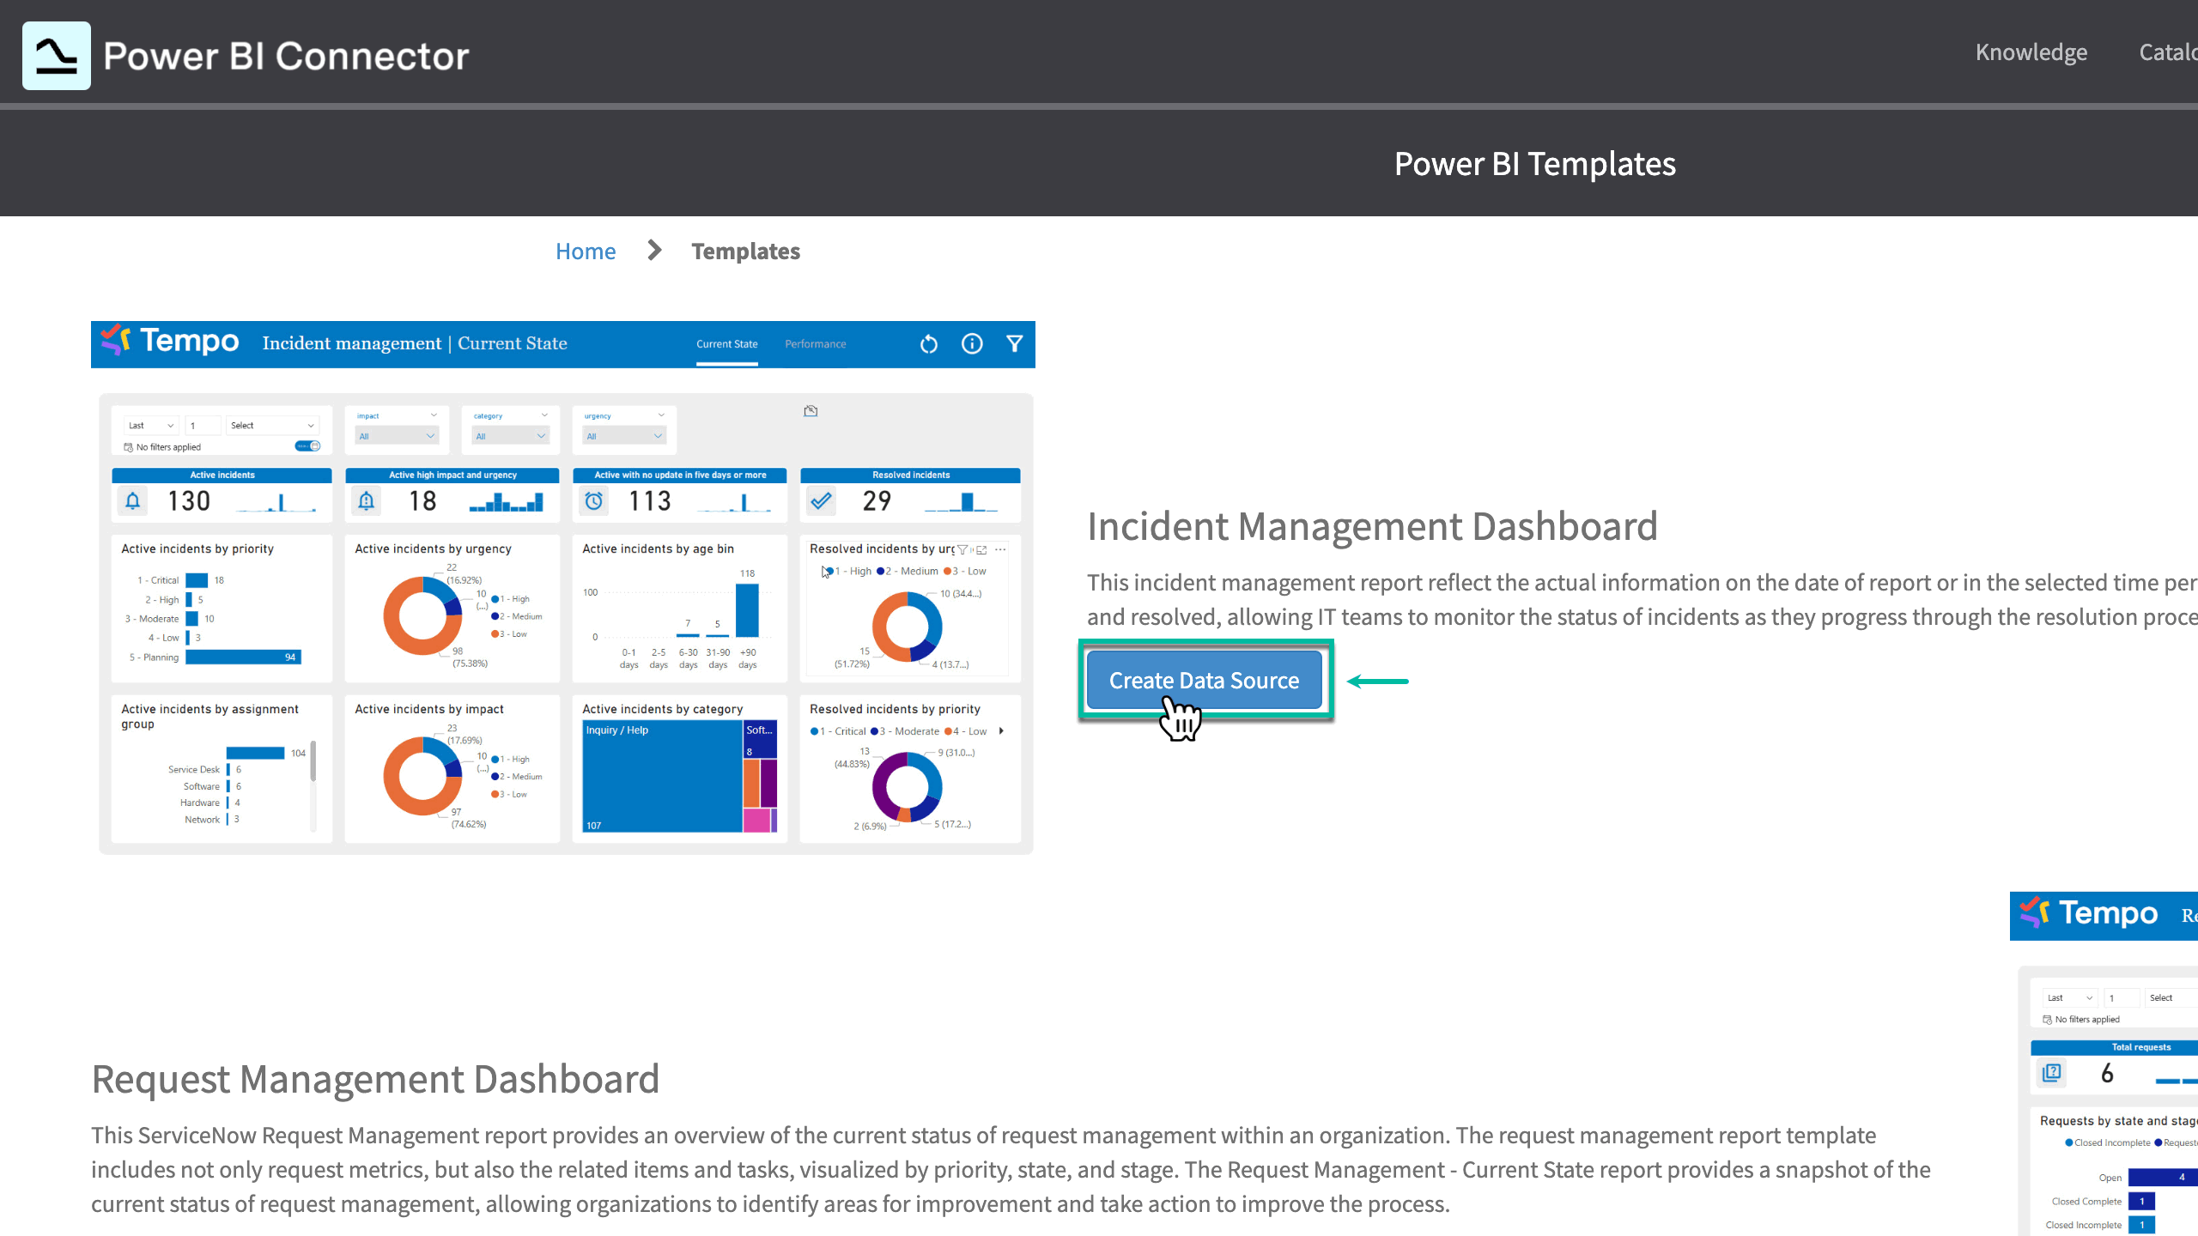
Task: Open the more options ellipsis on Resolved by urgency
Action: (1000, 549)
